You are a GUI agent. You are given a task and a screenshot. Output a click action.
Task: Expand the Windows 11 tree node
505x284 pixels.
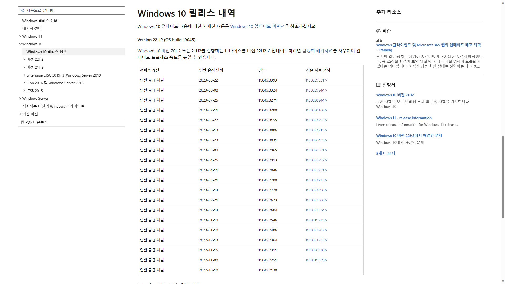click(20, 36)
